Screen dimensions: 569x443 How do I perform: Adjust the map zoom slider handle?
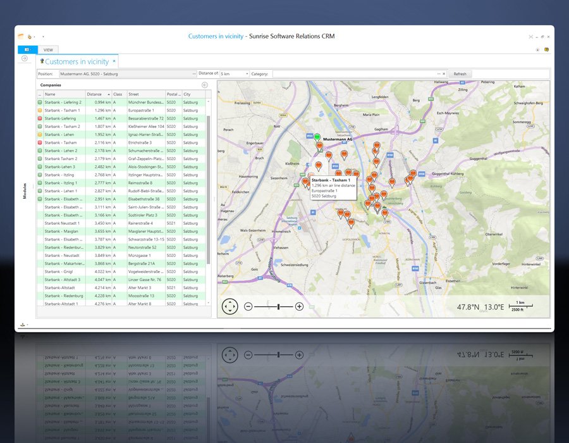click(279, 306)
